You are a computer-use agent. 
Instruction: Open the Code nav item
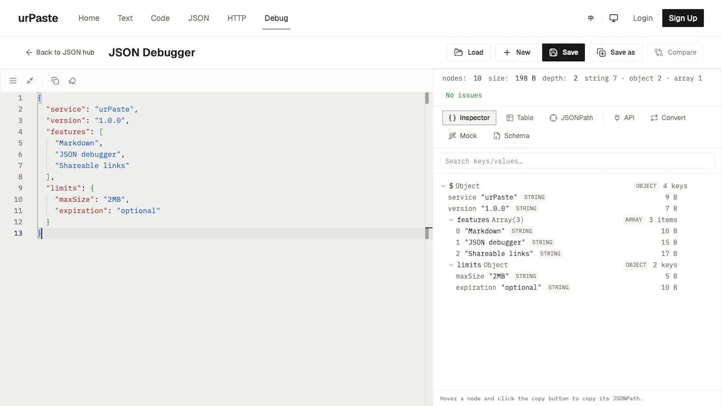click(160, 18)
